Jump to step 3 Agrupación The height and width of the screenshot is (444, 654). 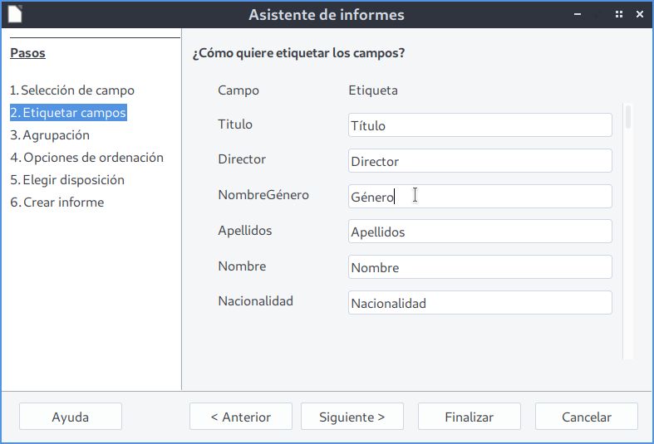pyautogui.click(x=50, y=135)
